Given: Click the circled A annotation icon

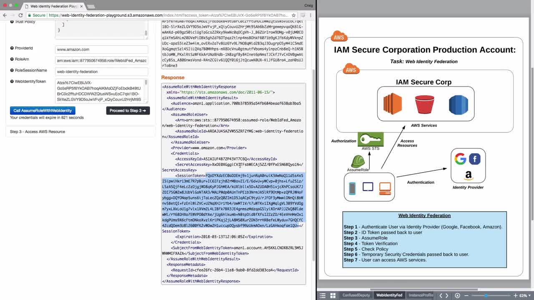Looking at the screenshot, I should [x=457, y=295].
